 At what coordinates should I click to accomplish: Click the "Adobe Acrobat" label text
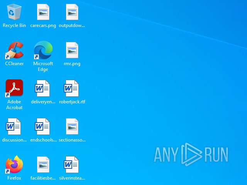[x=14, y=104]
